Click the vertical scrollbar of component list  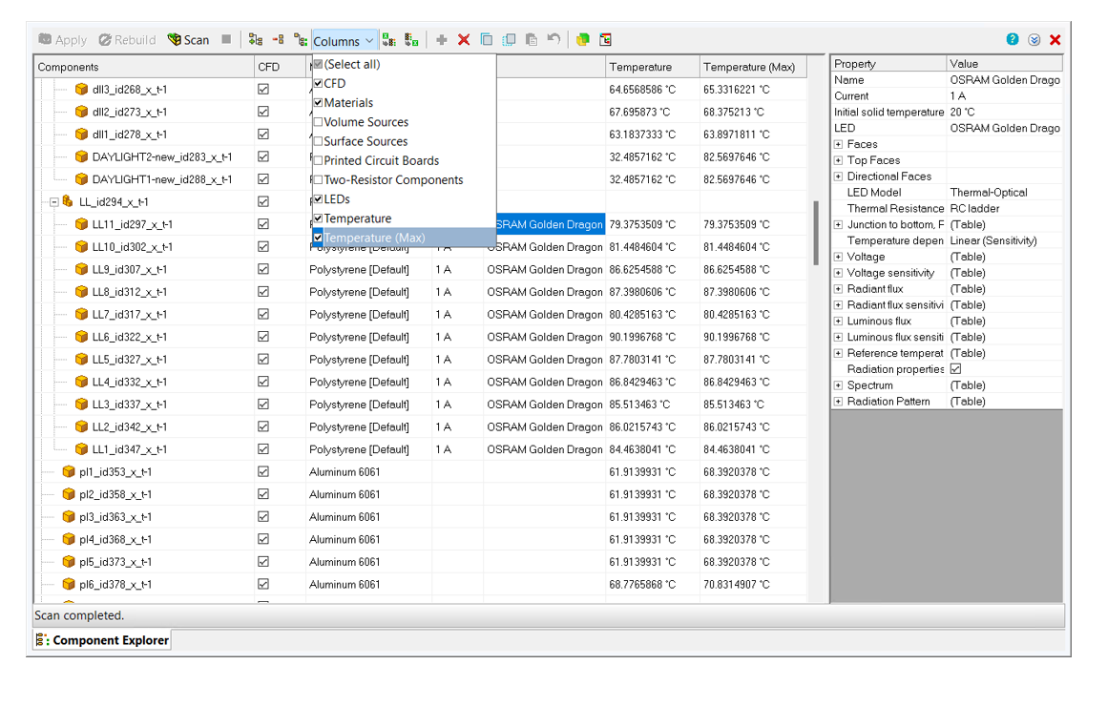(816, 234)
